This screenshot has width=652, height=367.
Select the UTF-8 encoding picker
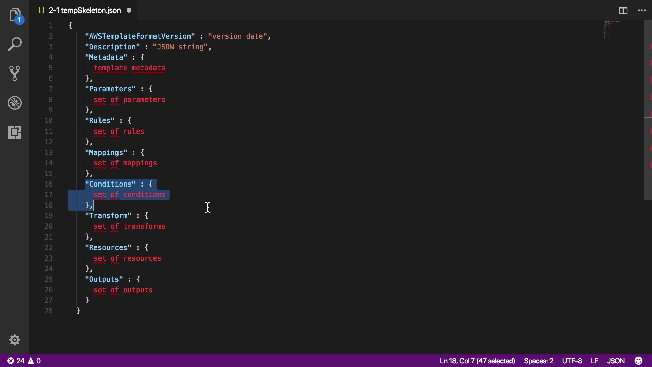coord(572,361)
